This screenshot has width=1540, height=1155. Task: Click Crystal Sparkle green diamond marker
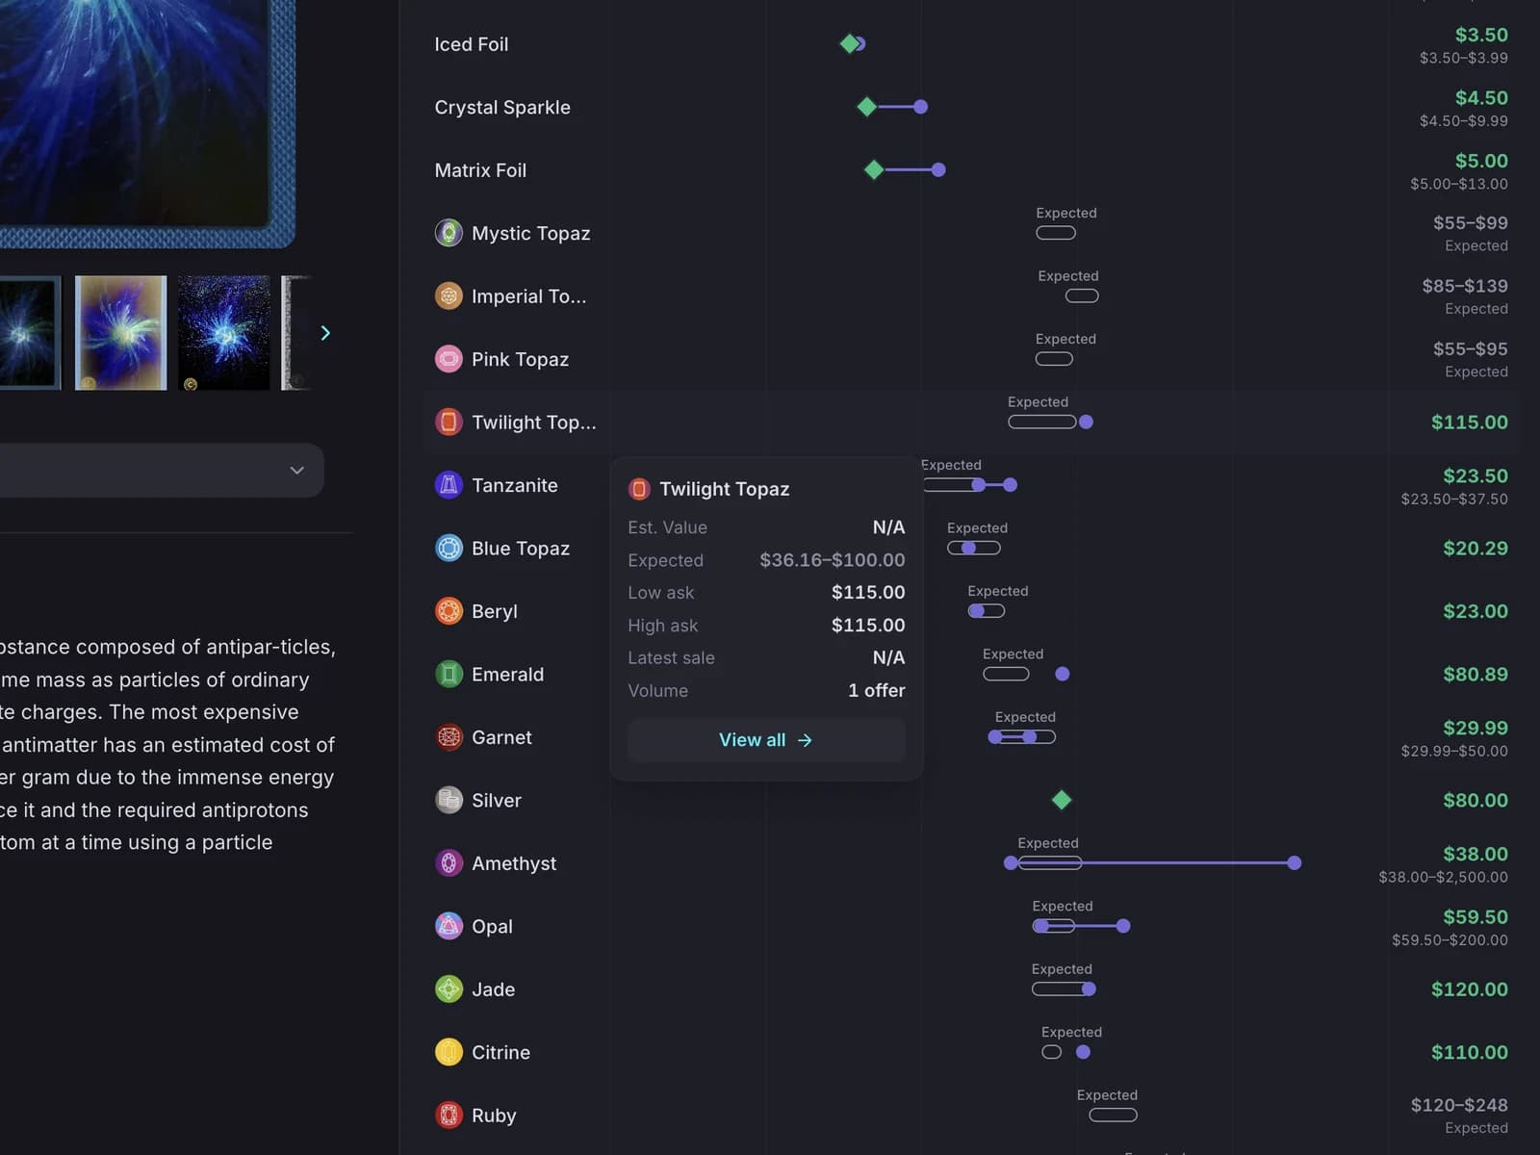click(866, 107)
